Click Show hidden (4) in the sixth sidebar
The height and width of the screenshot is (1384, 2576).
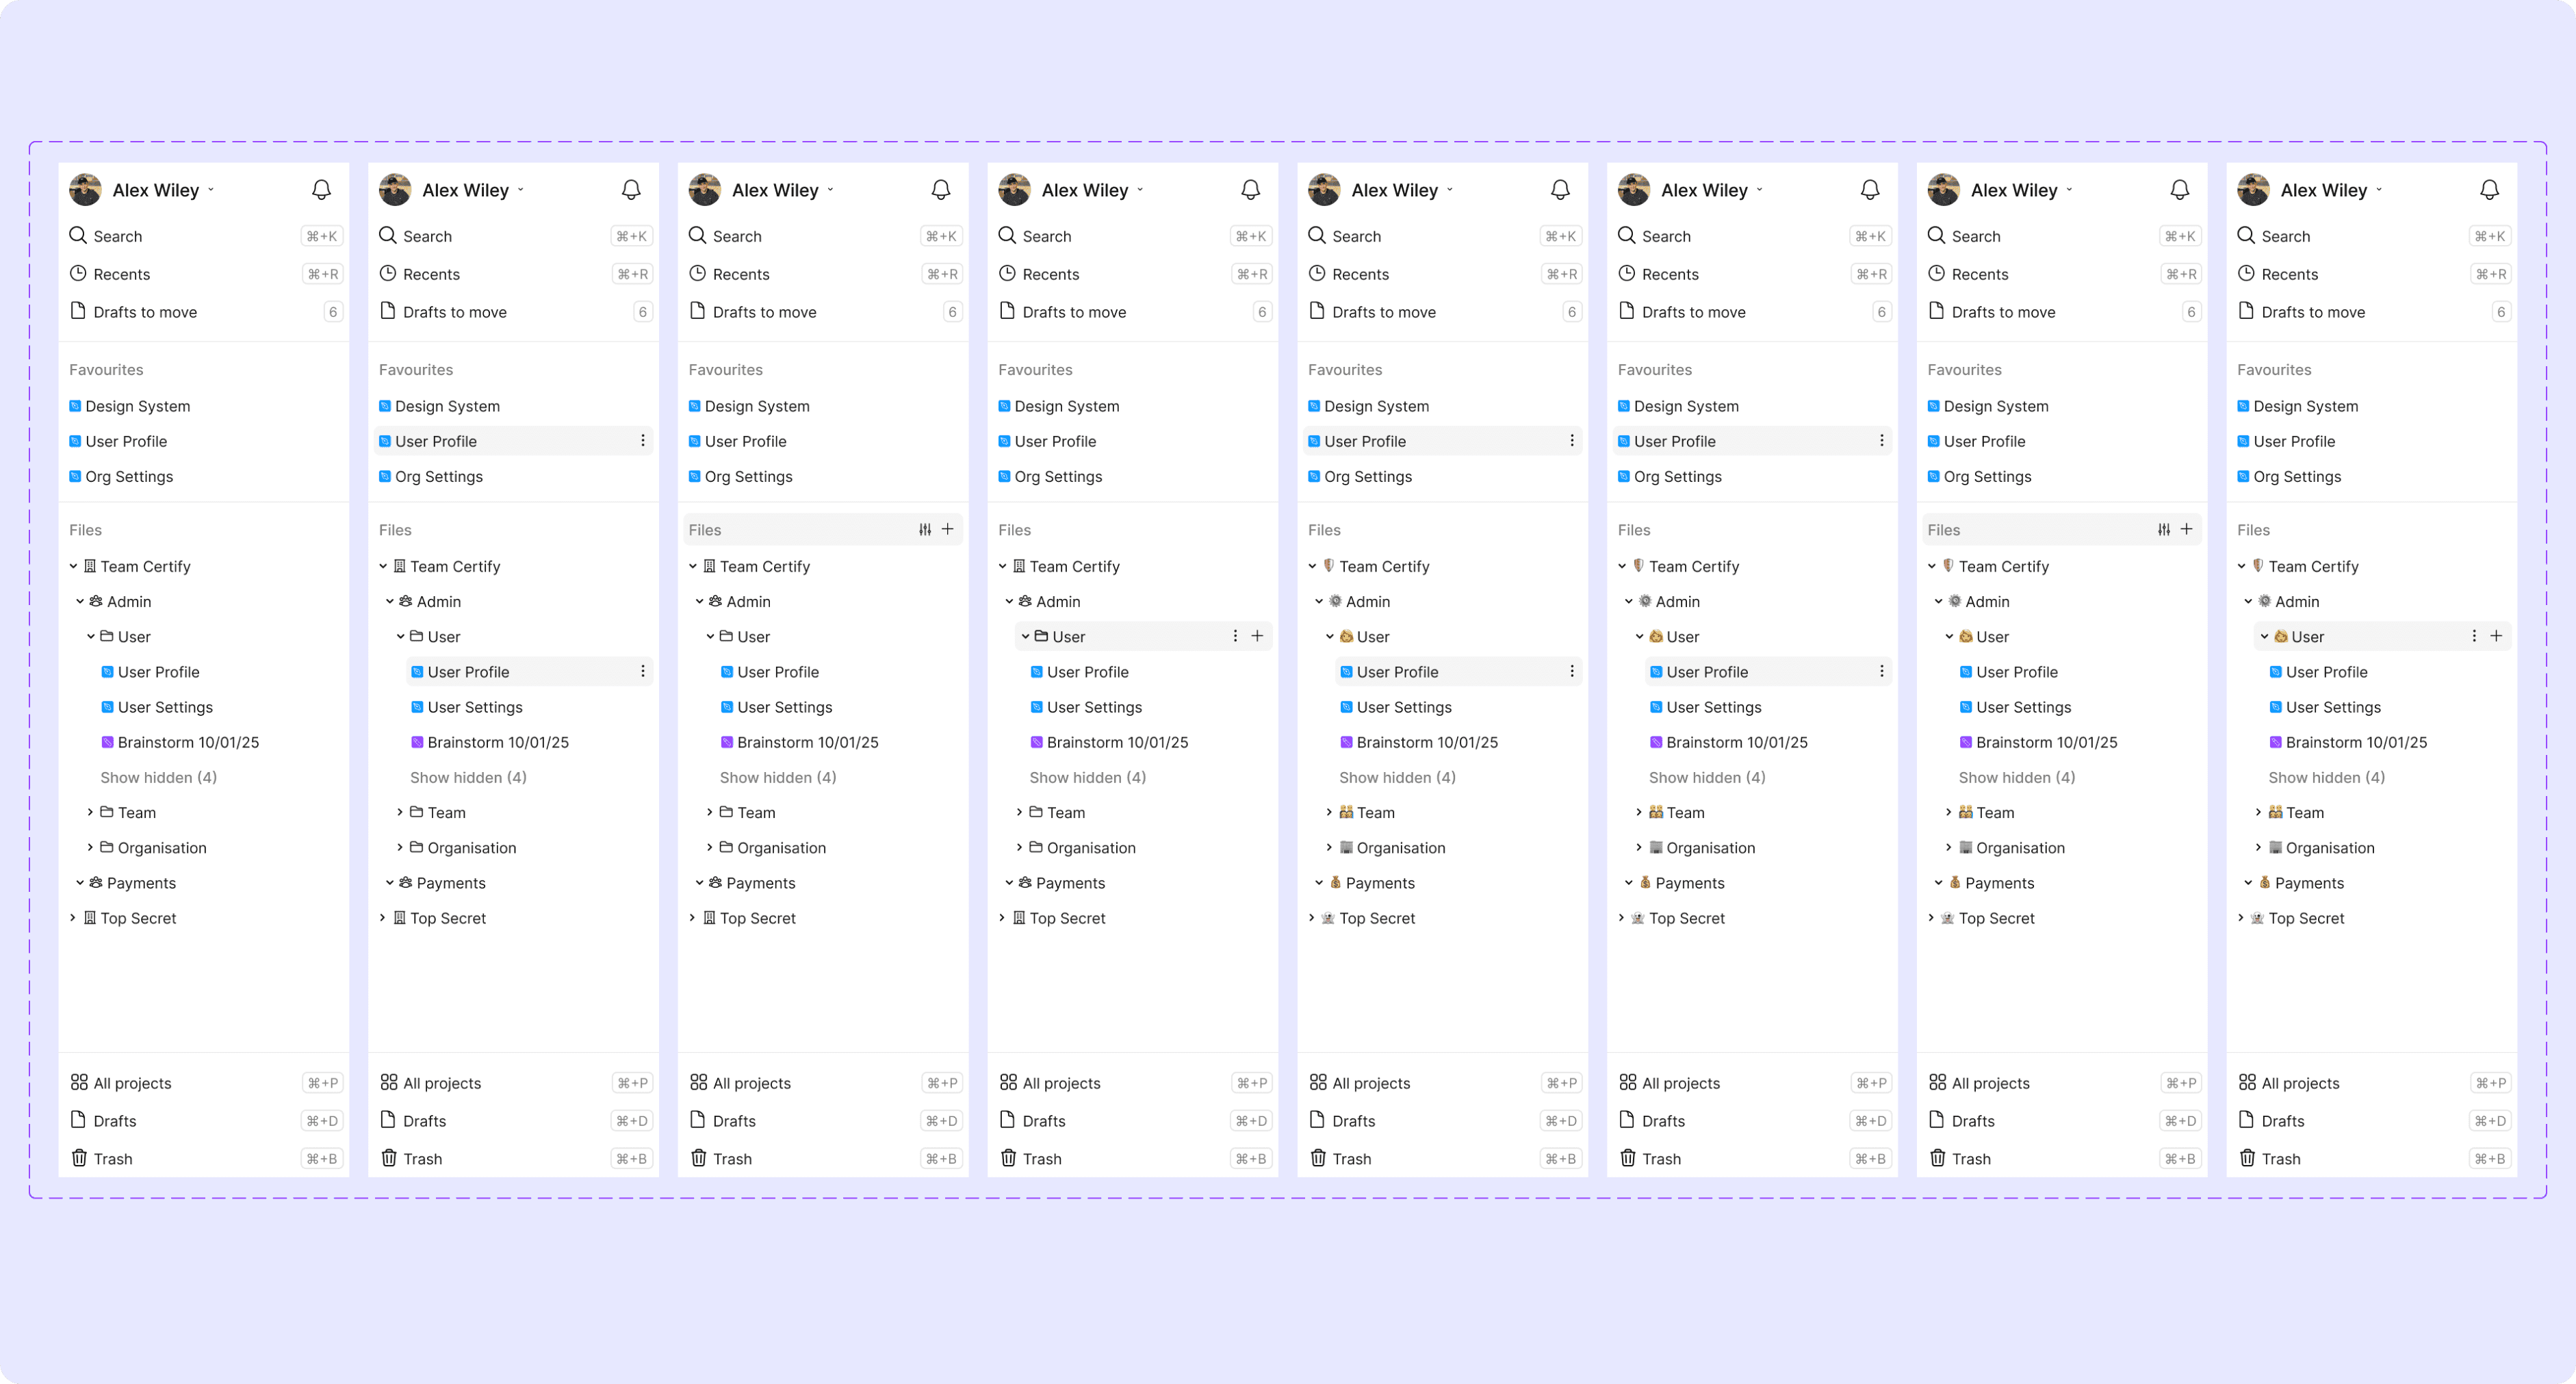point(1707,777)
